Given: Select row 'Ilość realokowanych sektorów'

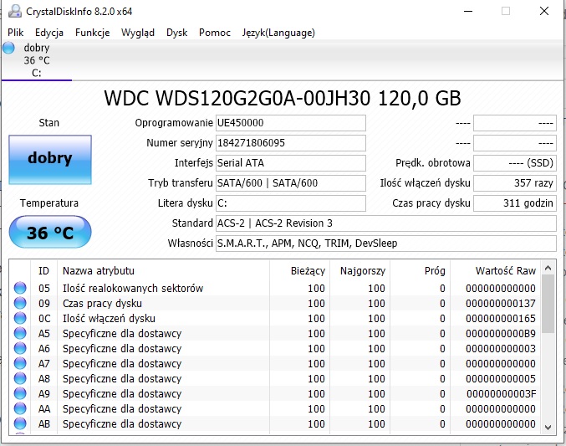Looking at the screenshot, I should click(x=275, y=288).
